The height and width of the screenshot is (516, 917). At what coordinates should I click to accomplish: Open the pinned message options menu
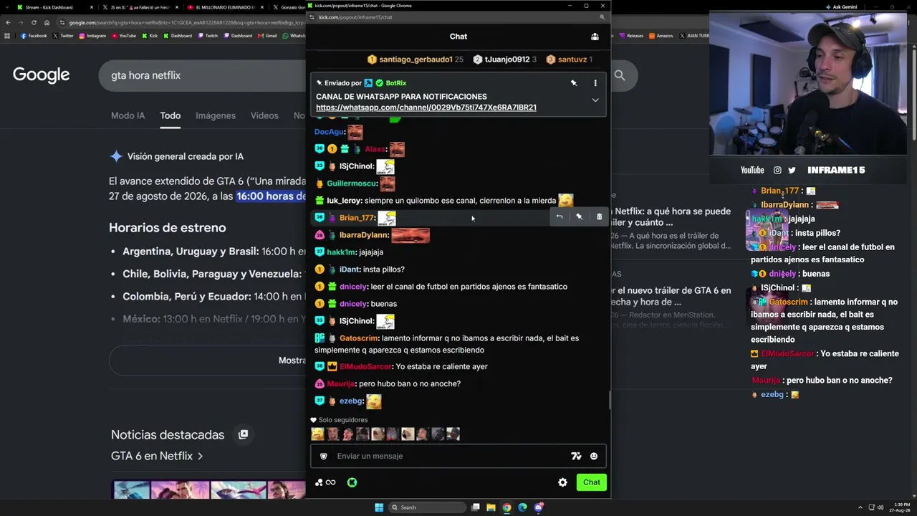coord(595,83)
